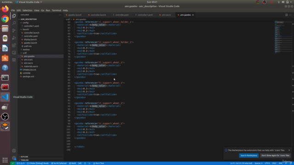Click Search Marketplace button

tap(249, 155)
